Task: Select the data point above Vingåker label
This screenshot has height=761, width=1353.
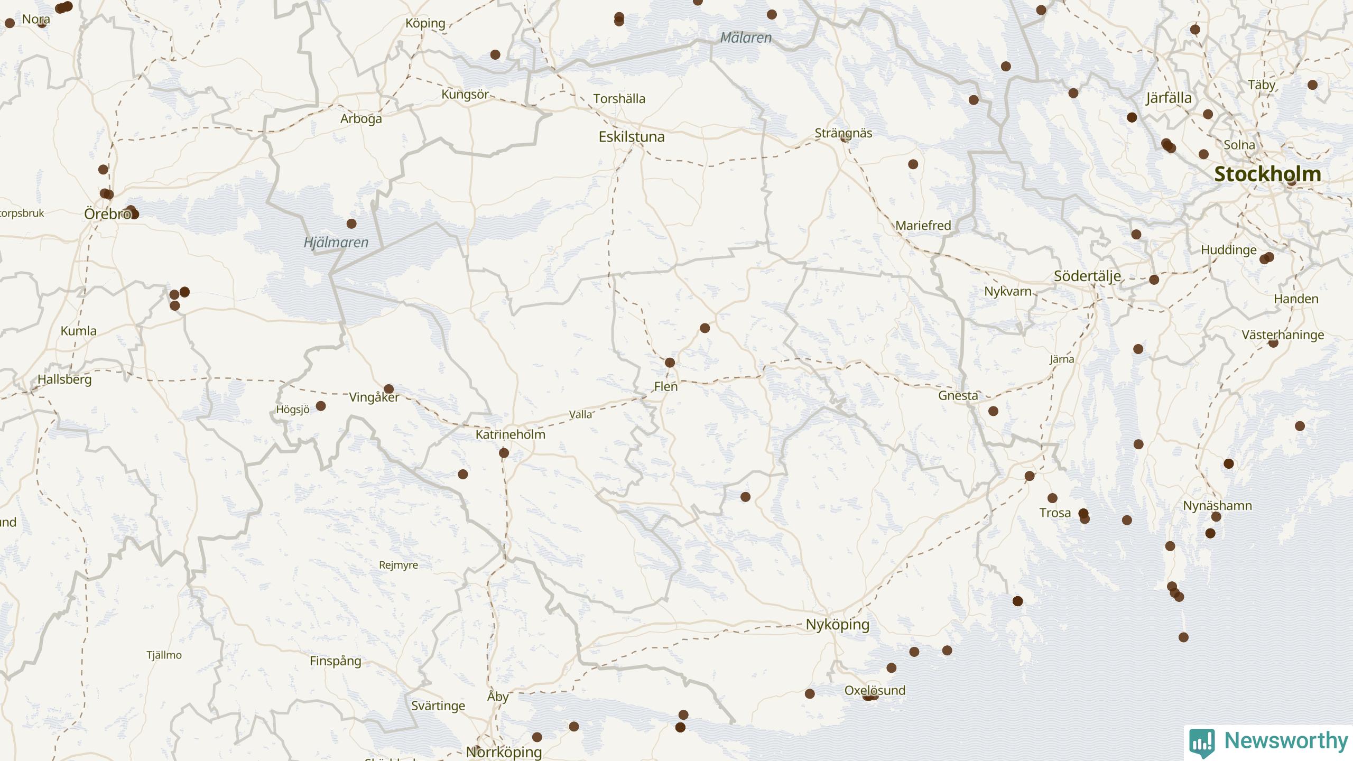Action: [389, 389]
